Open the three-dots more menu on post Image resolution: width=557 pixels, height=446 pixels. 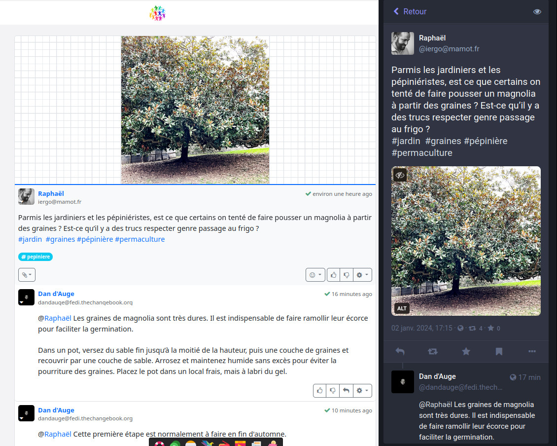[x=532, y=351]
